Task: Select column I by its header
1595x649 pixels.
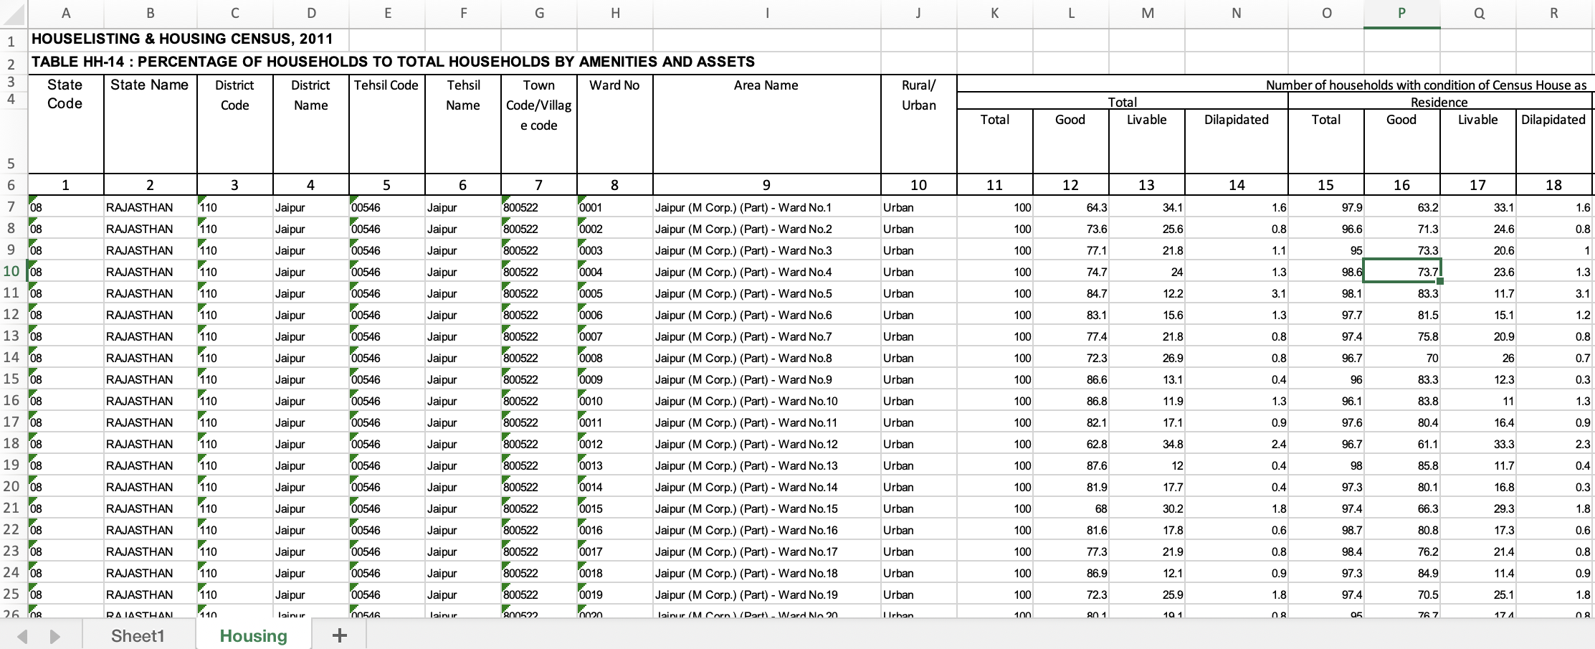Action: point(766,13)
